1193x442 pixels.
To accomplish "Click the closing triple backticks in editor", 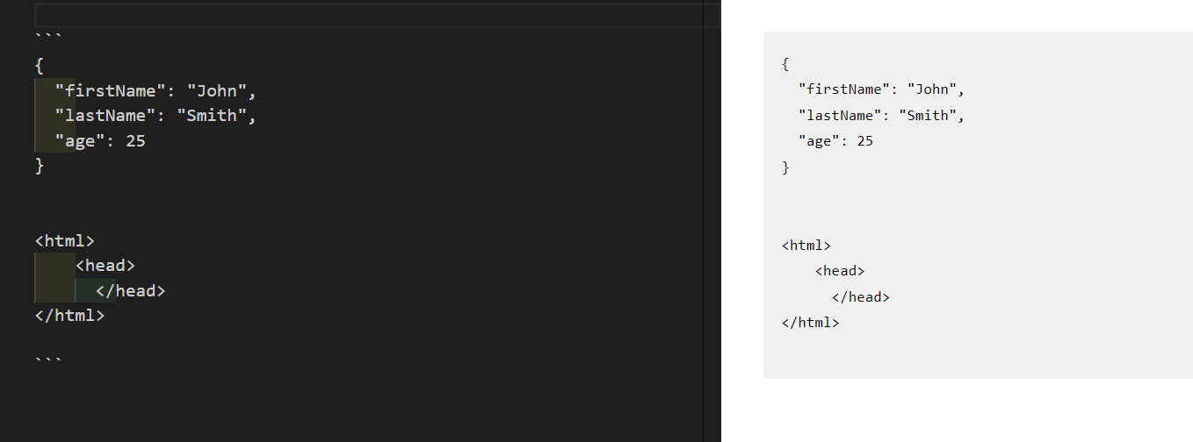I will (48, 361).
